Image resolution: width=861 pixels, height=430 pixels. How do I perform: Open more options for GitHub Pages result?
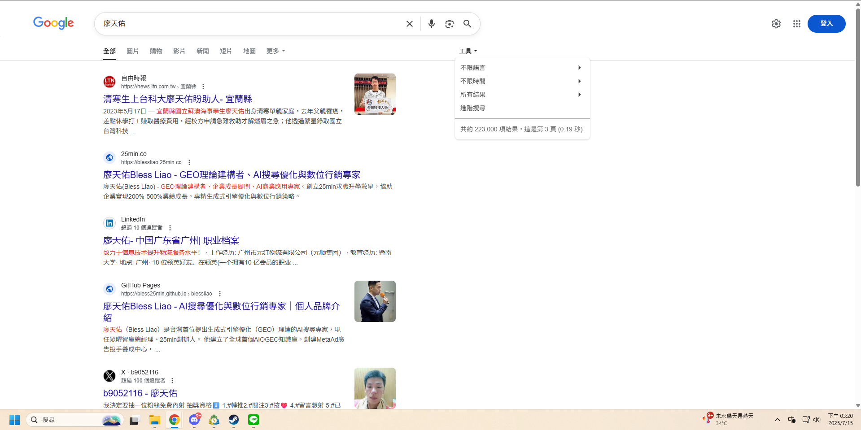[x=220, y=294]
